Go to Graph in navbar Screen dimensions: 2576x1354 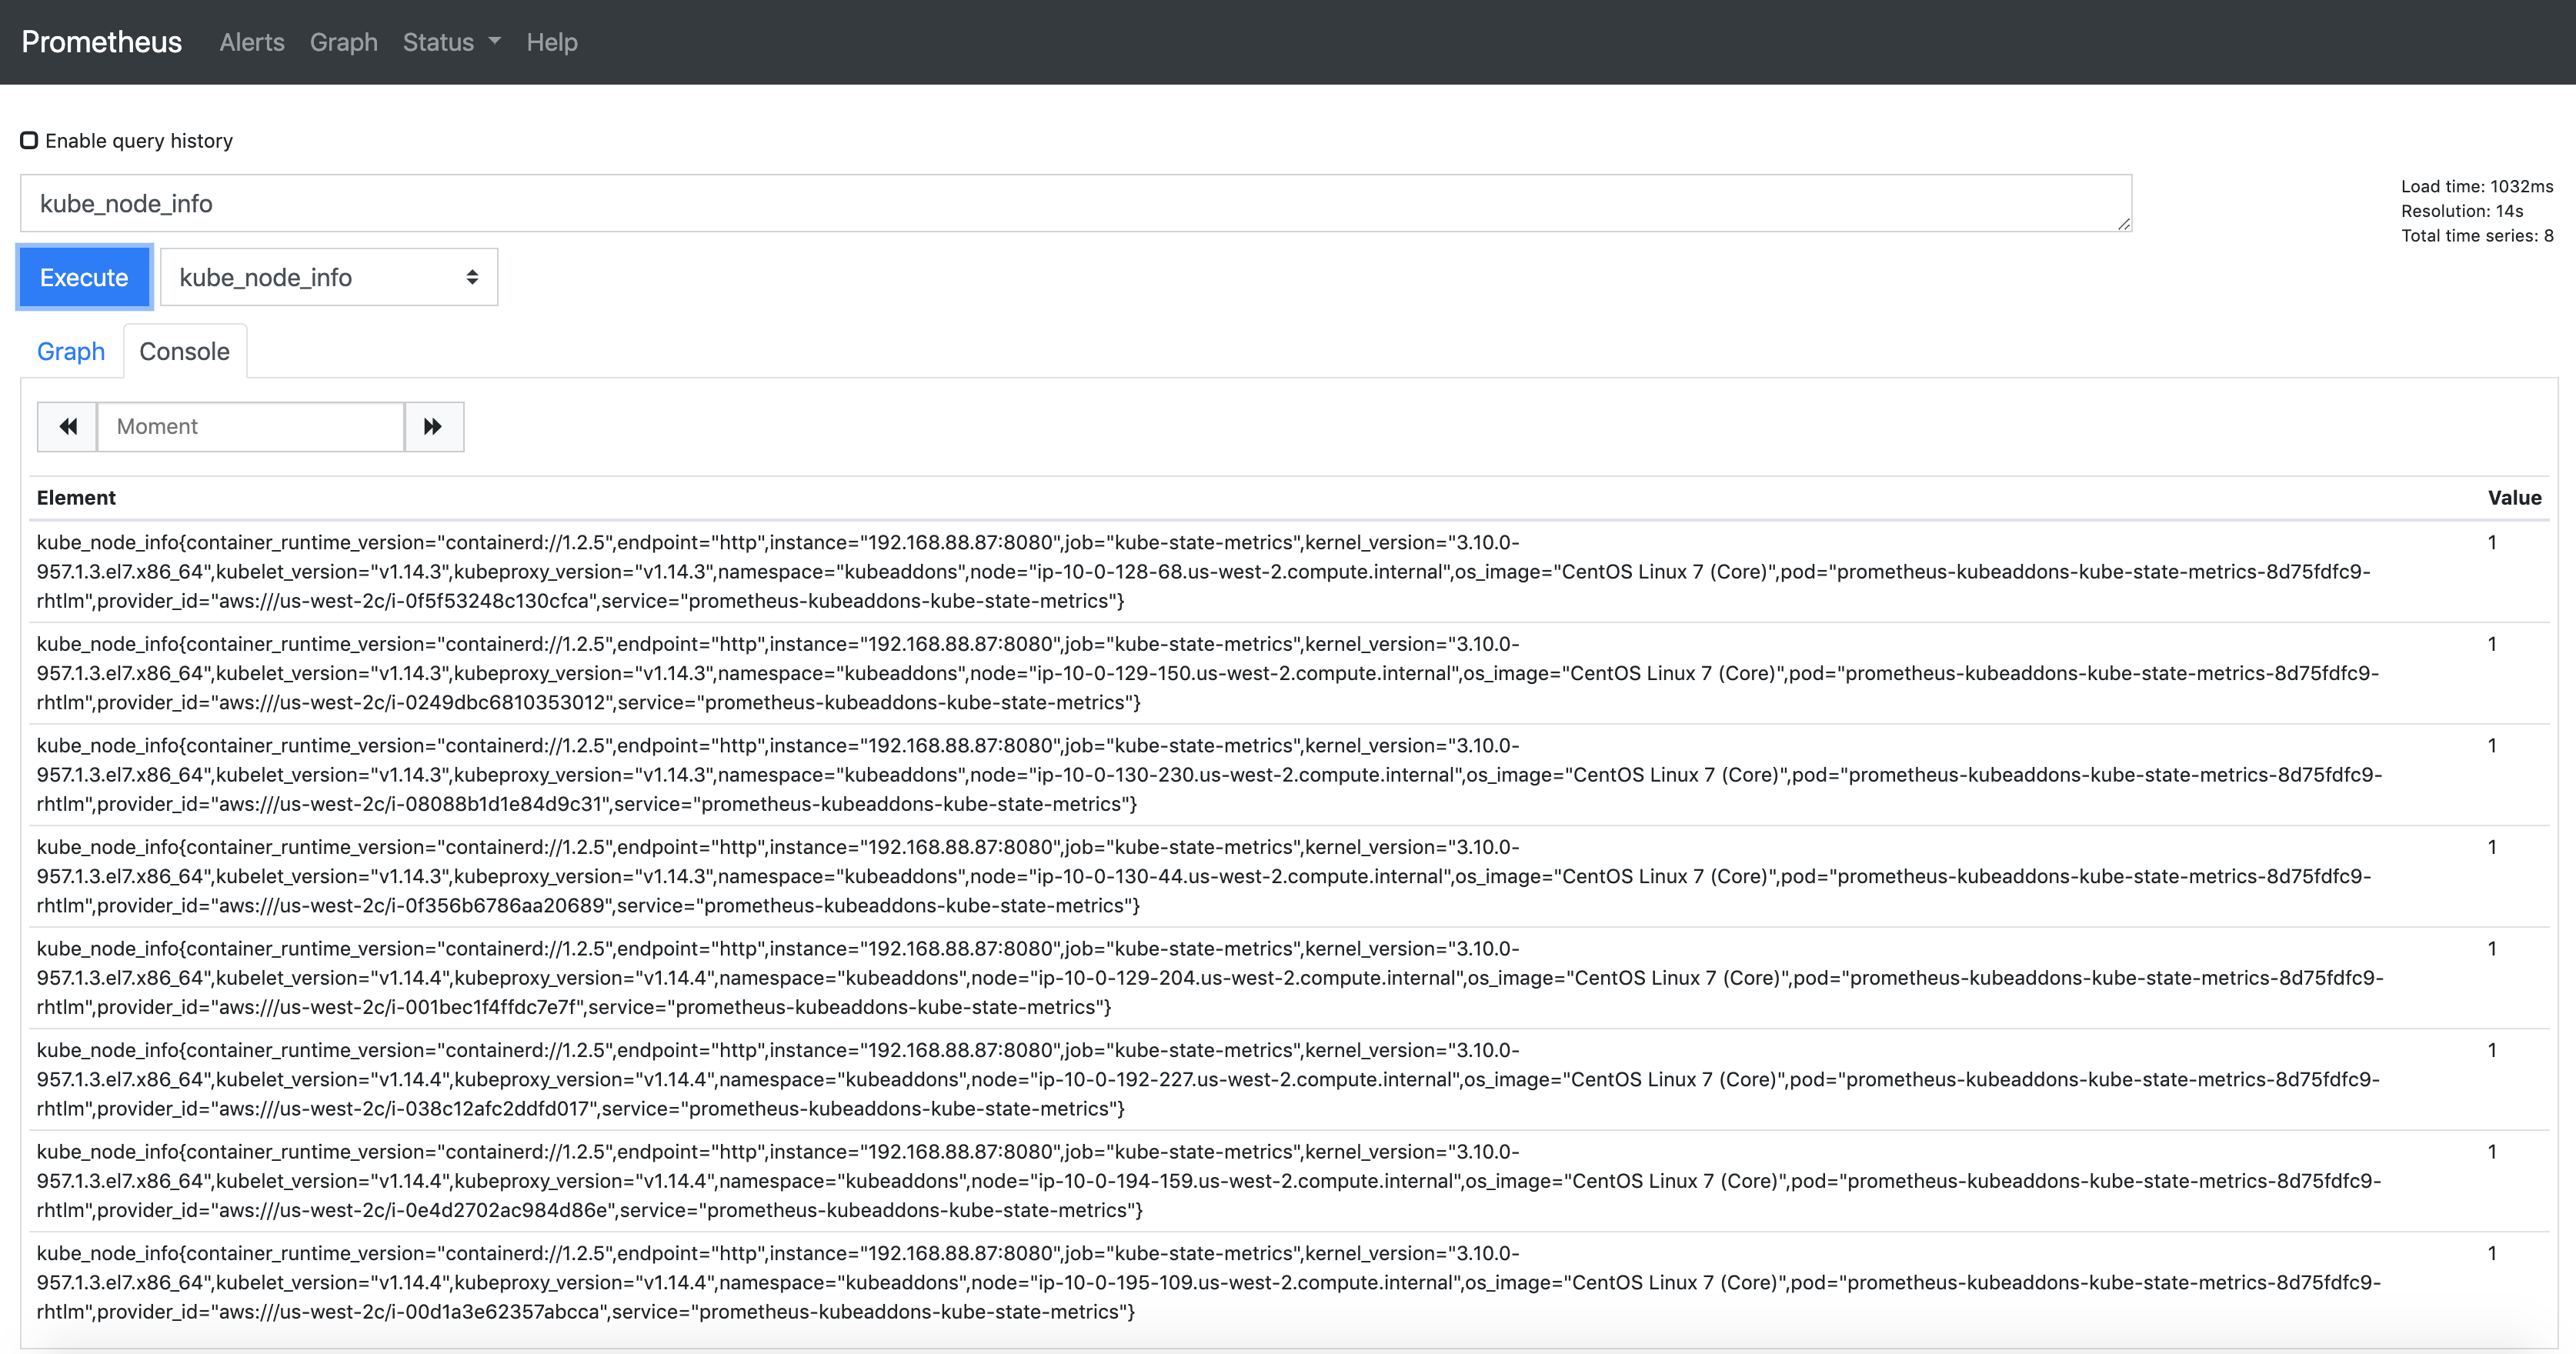pyautogui.click(x=343, y=42)
